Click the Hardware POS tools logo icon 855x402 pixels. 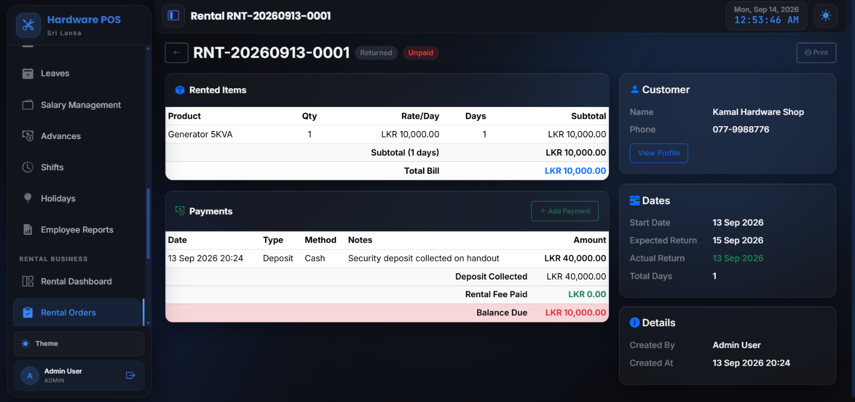pos(28,25)
